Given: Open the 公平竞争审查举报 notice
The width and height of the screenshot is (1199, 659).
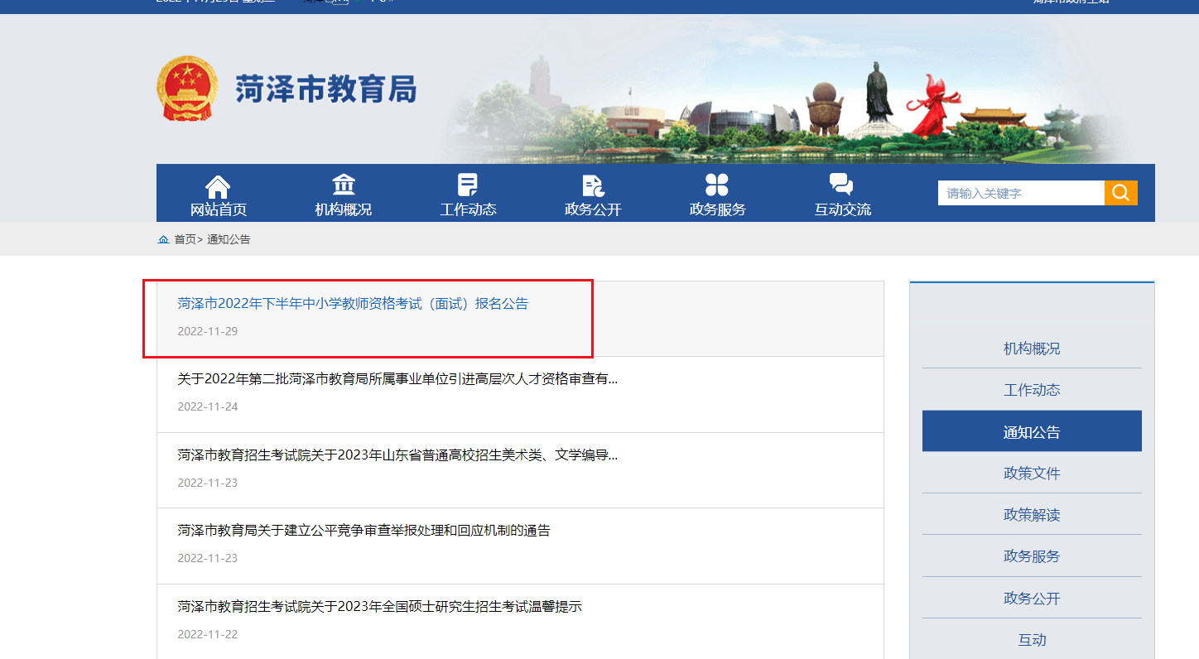Looking at the screenshot, I should pyautogui.click(x=364, y=531).
